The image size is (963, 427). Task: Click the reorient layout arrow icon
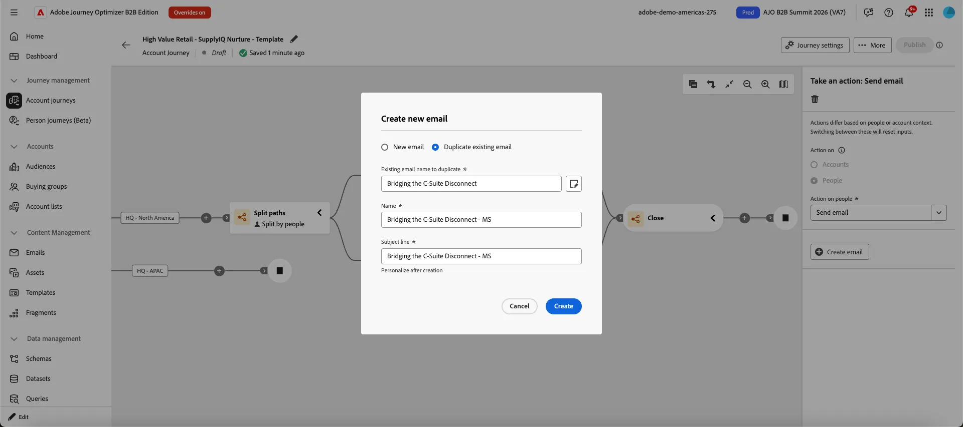711,84
